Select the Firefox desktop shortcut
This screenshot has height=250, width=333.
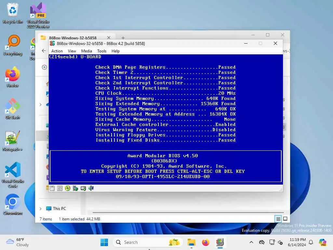[x=13, y=77]
